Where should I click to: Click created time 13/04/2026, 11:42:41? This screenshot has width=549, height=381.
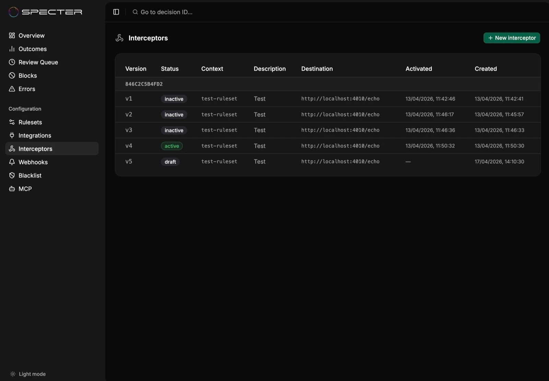coord(499,99)
